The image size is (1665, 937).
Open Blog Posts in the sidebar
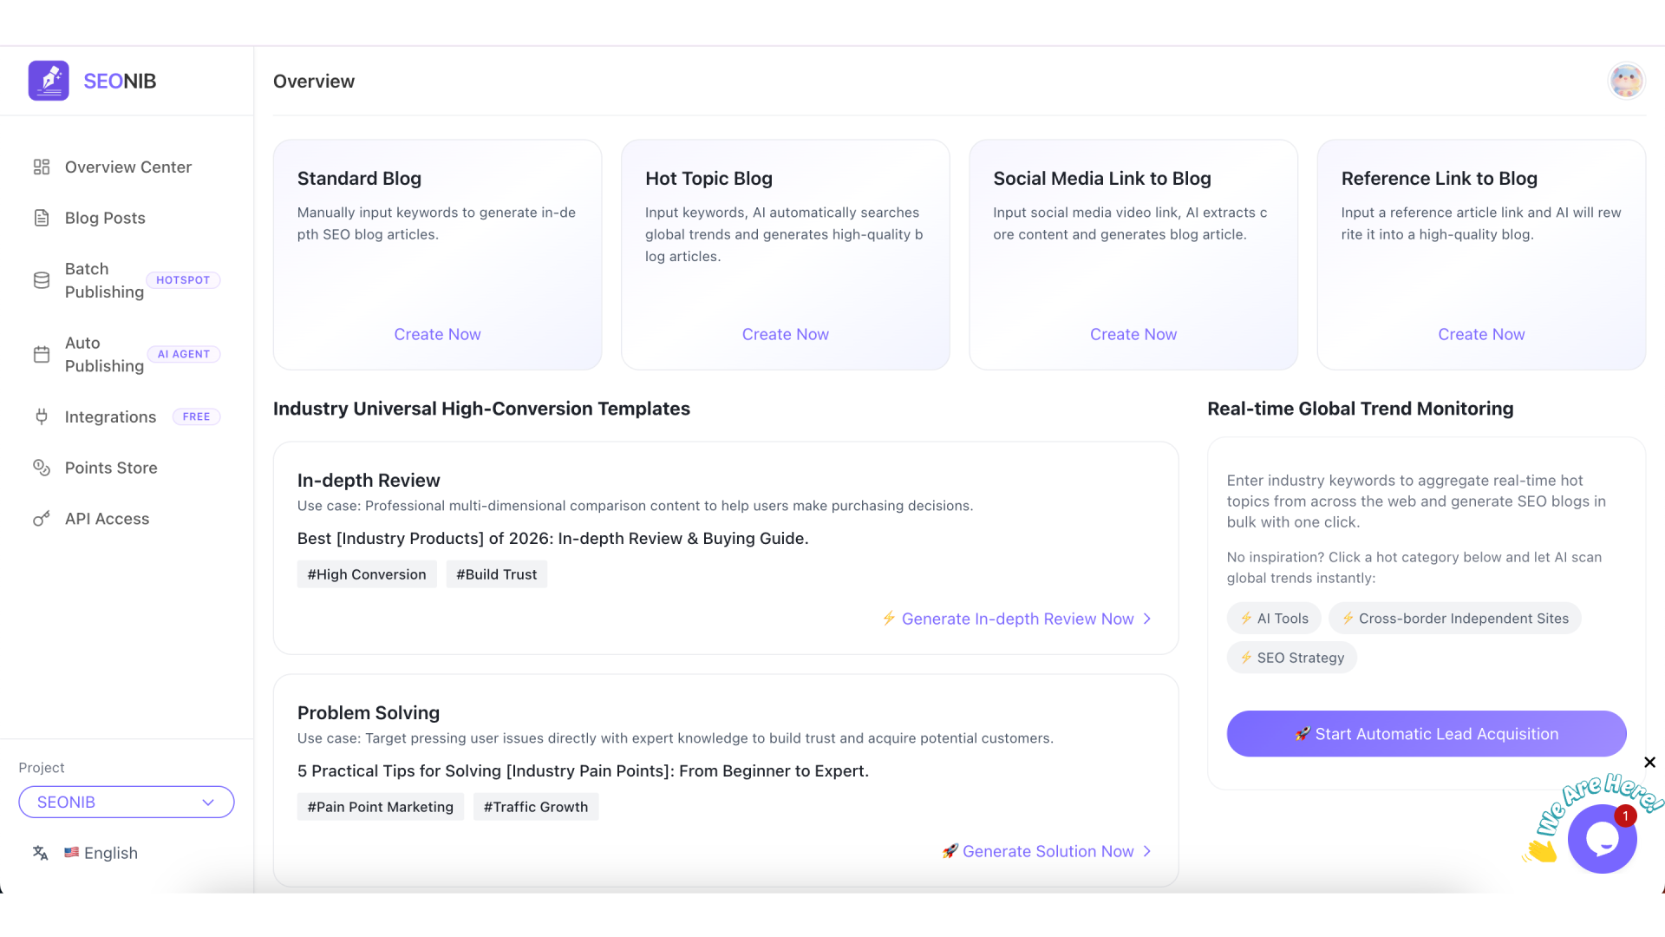(x=105, y=218)
